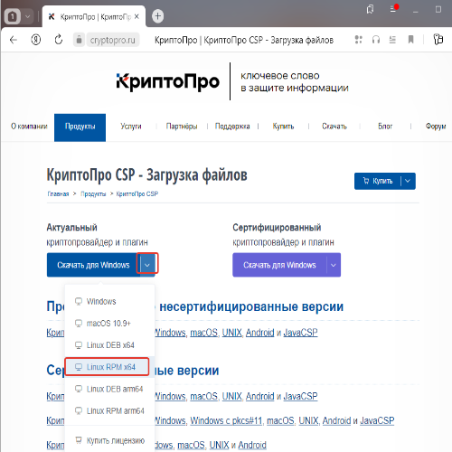This screenshot has width=452, height=452.
Task: Close the КриптоПро browser tab
Action: point(137,16)
